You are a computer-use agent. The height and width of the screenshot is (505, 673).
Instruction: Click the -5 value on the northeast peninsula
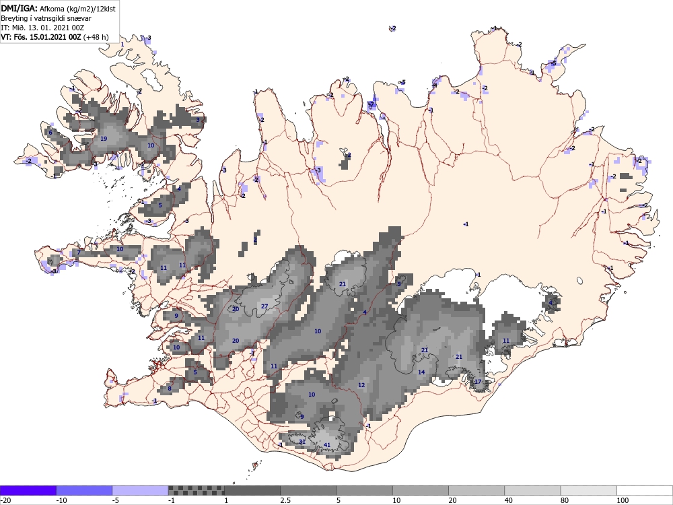(x=553, y=63)
